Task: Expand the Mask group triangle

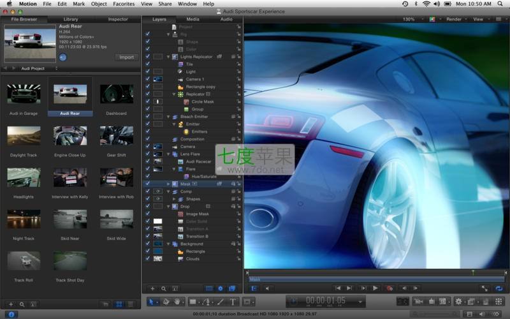Action: tap(168, 184)
